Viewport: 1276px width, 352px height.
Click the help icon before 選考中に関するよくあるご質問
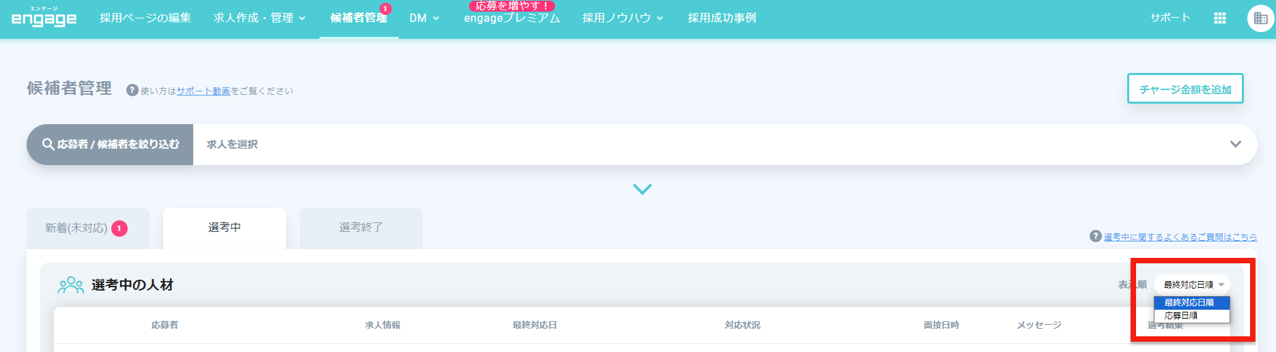tap(1095, 237)
